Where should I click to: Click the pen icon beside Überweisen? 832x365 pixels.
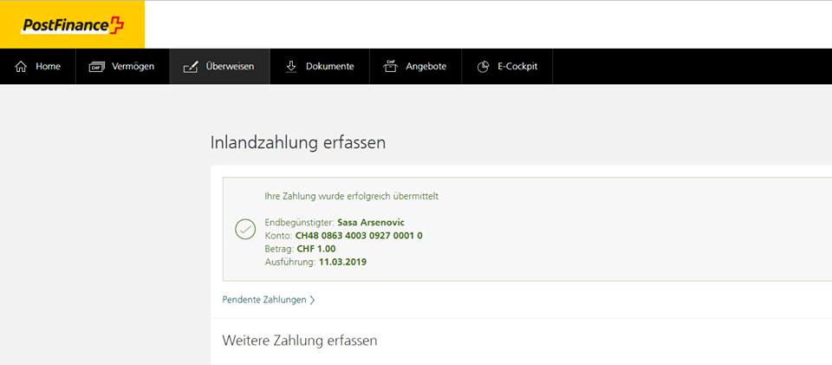191,67
